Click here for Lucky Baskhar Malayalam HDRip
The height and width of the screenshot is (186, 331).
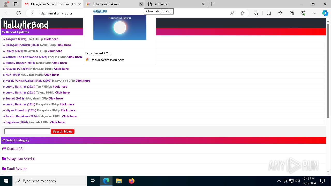(67, 104)
